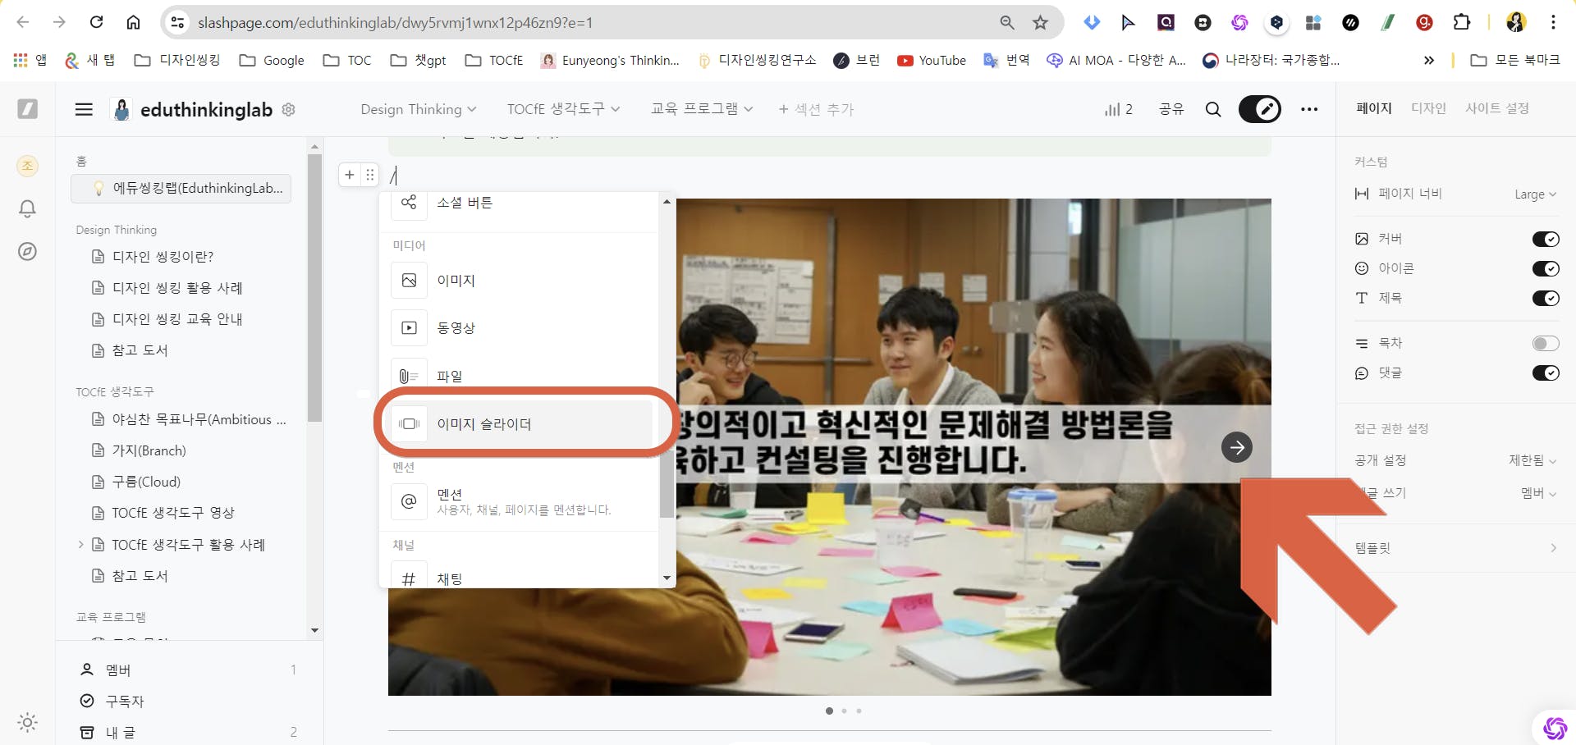Image resolution: width=1576 pixels, height=745 pixels.
Task: Open notifications bell in left rail
Action: coord(27,208)
